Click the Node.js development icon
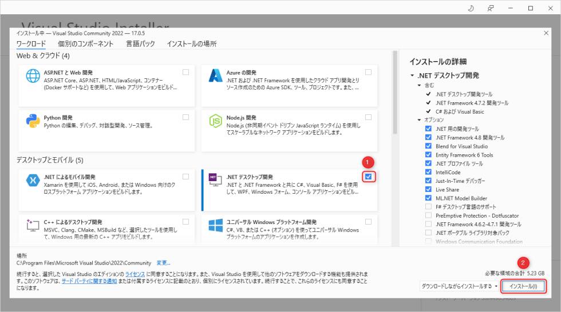The height and width of the screenshot is (312, 561). pos(216,121)
